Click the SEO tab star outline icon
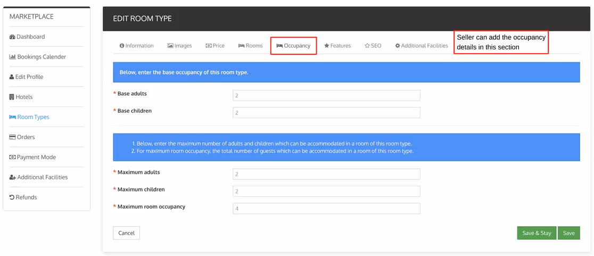This screenshot has height=256, width=594. point(367,46)
